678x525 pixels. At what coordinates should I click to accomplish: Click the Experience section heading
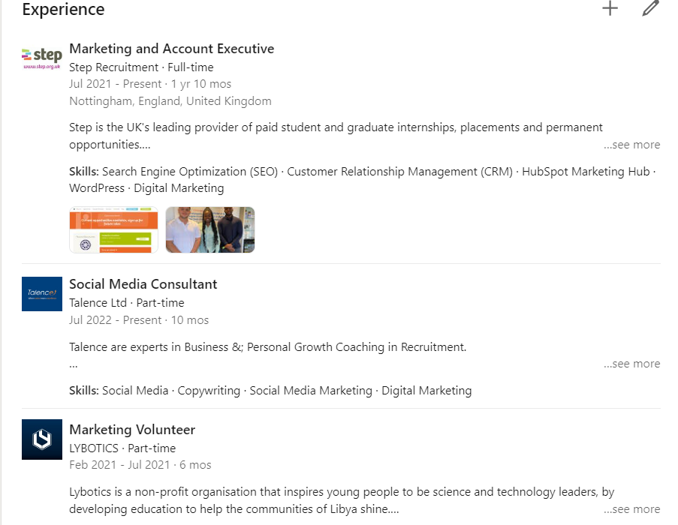click(x=63, y=10)
